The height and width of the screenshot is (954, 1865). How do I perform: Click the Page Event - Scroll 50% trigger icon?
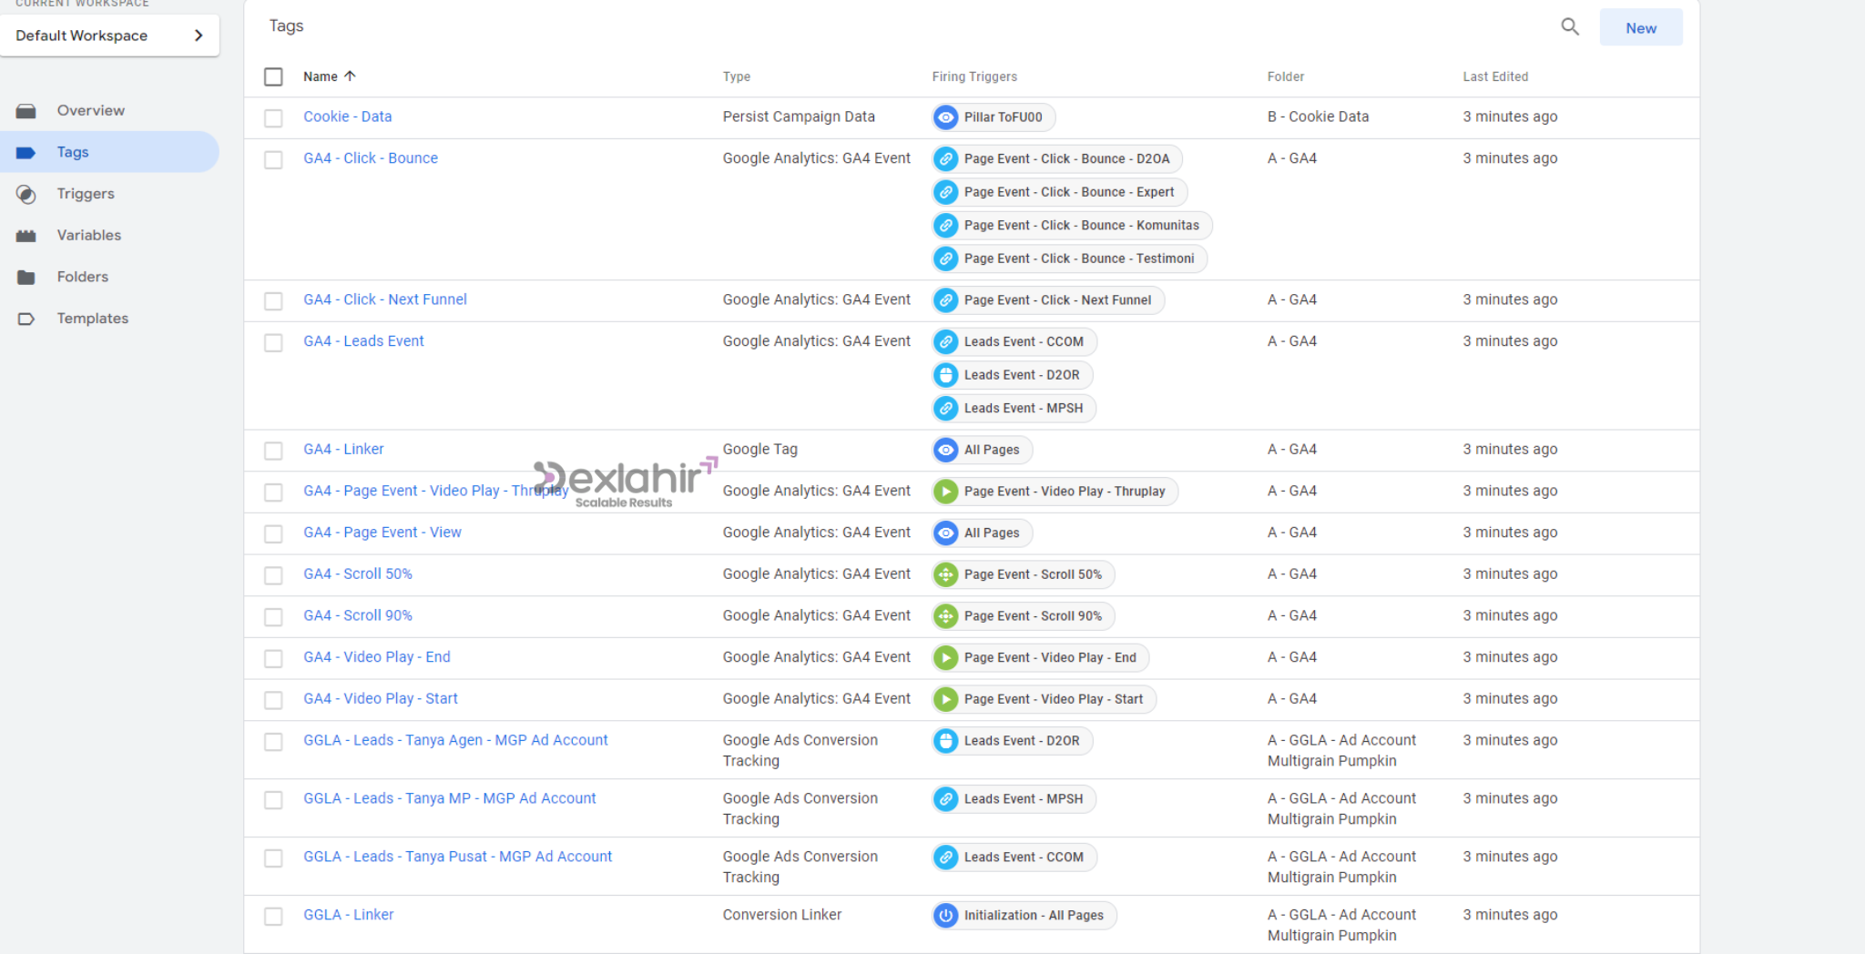click(x=946, y=574)
